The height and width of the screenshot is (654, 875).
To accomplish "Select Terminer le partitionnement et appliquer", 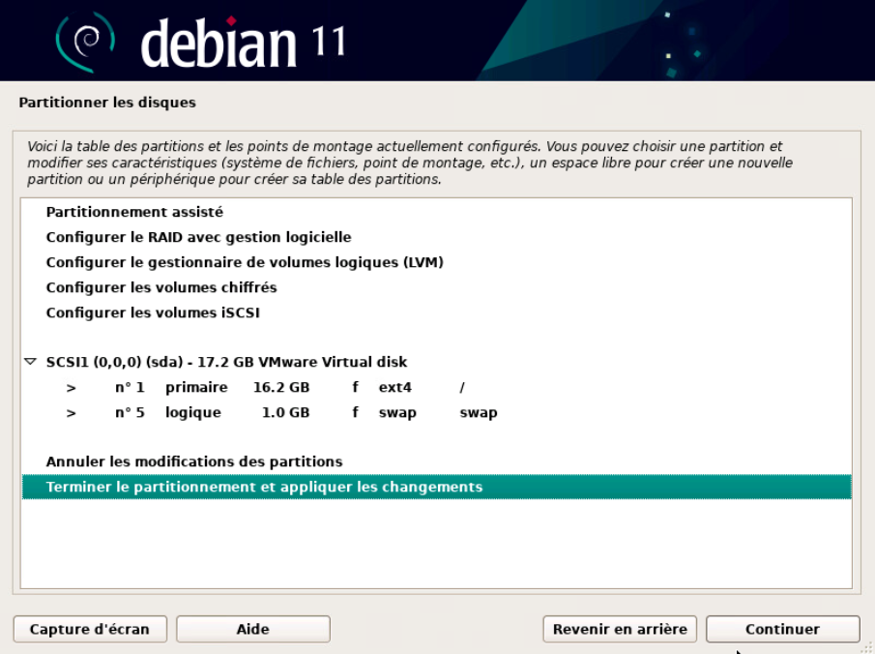I will tap(264, 487).
